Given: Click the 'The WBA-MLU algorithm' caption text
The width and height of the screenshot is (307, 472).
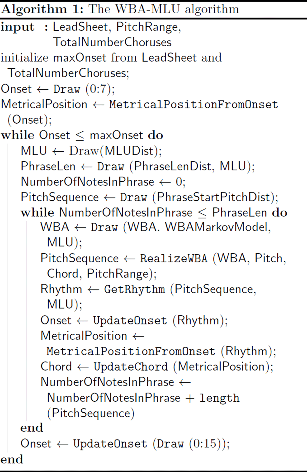Looking at the screenshot, I should coord(164,9).
